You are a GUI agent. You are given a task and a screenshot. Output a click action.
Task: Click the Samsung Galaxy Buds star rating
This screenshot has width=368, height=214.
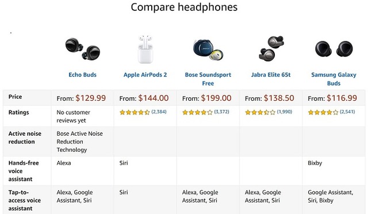[x=323, y=112]
